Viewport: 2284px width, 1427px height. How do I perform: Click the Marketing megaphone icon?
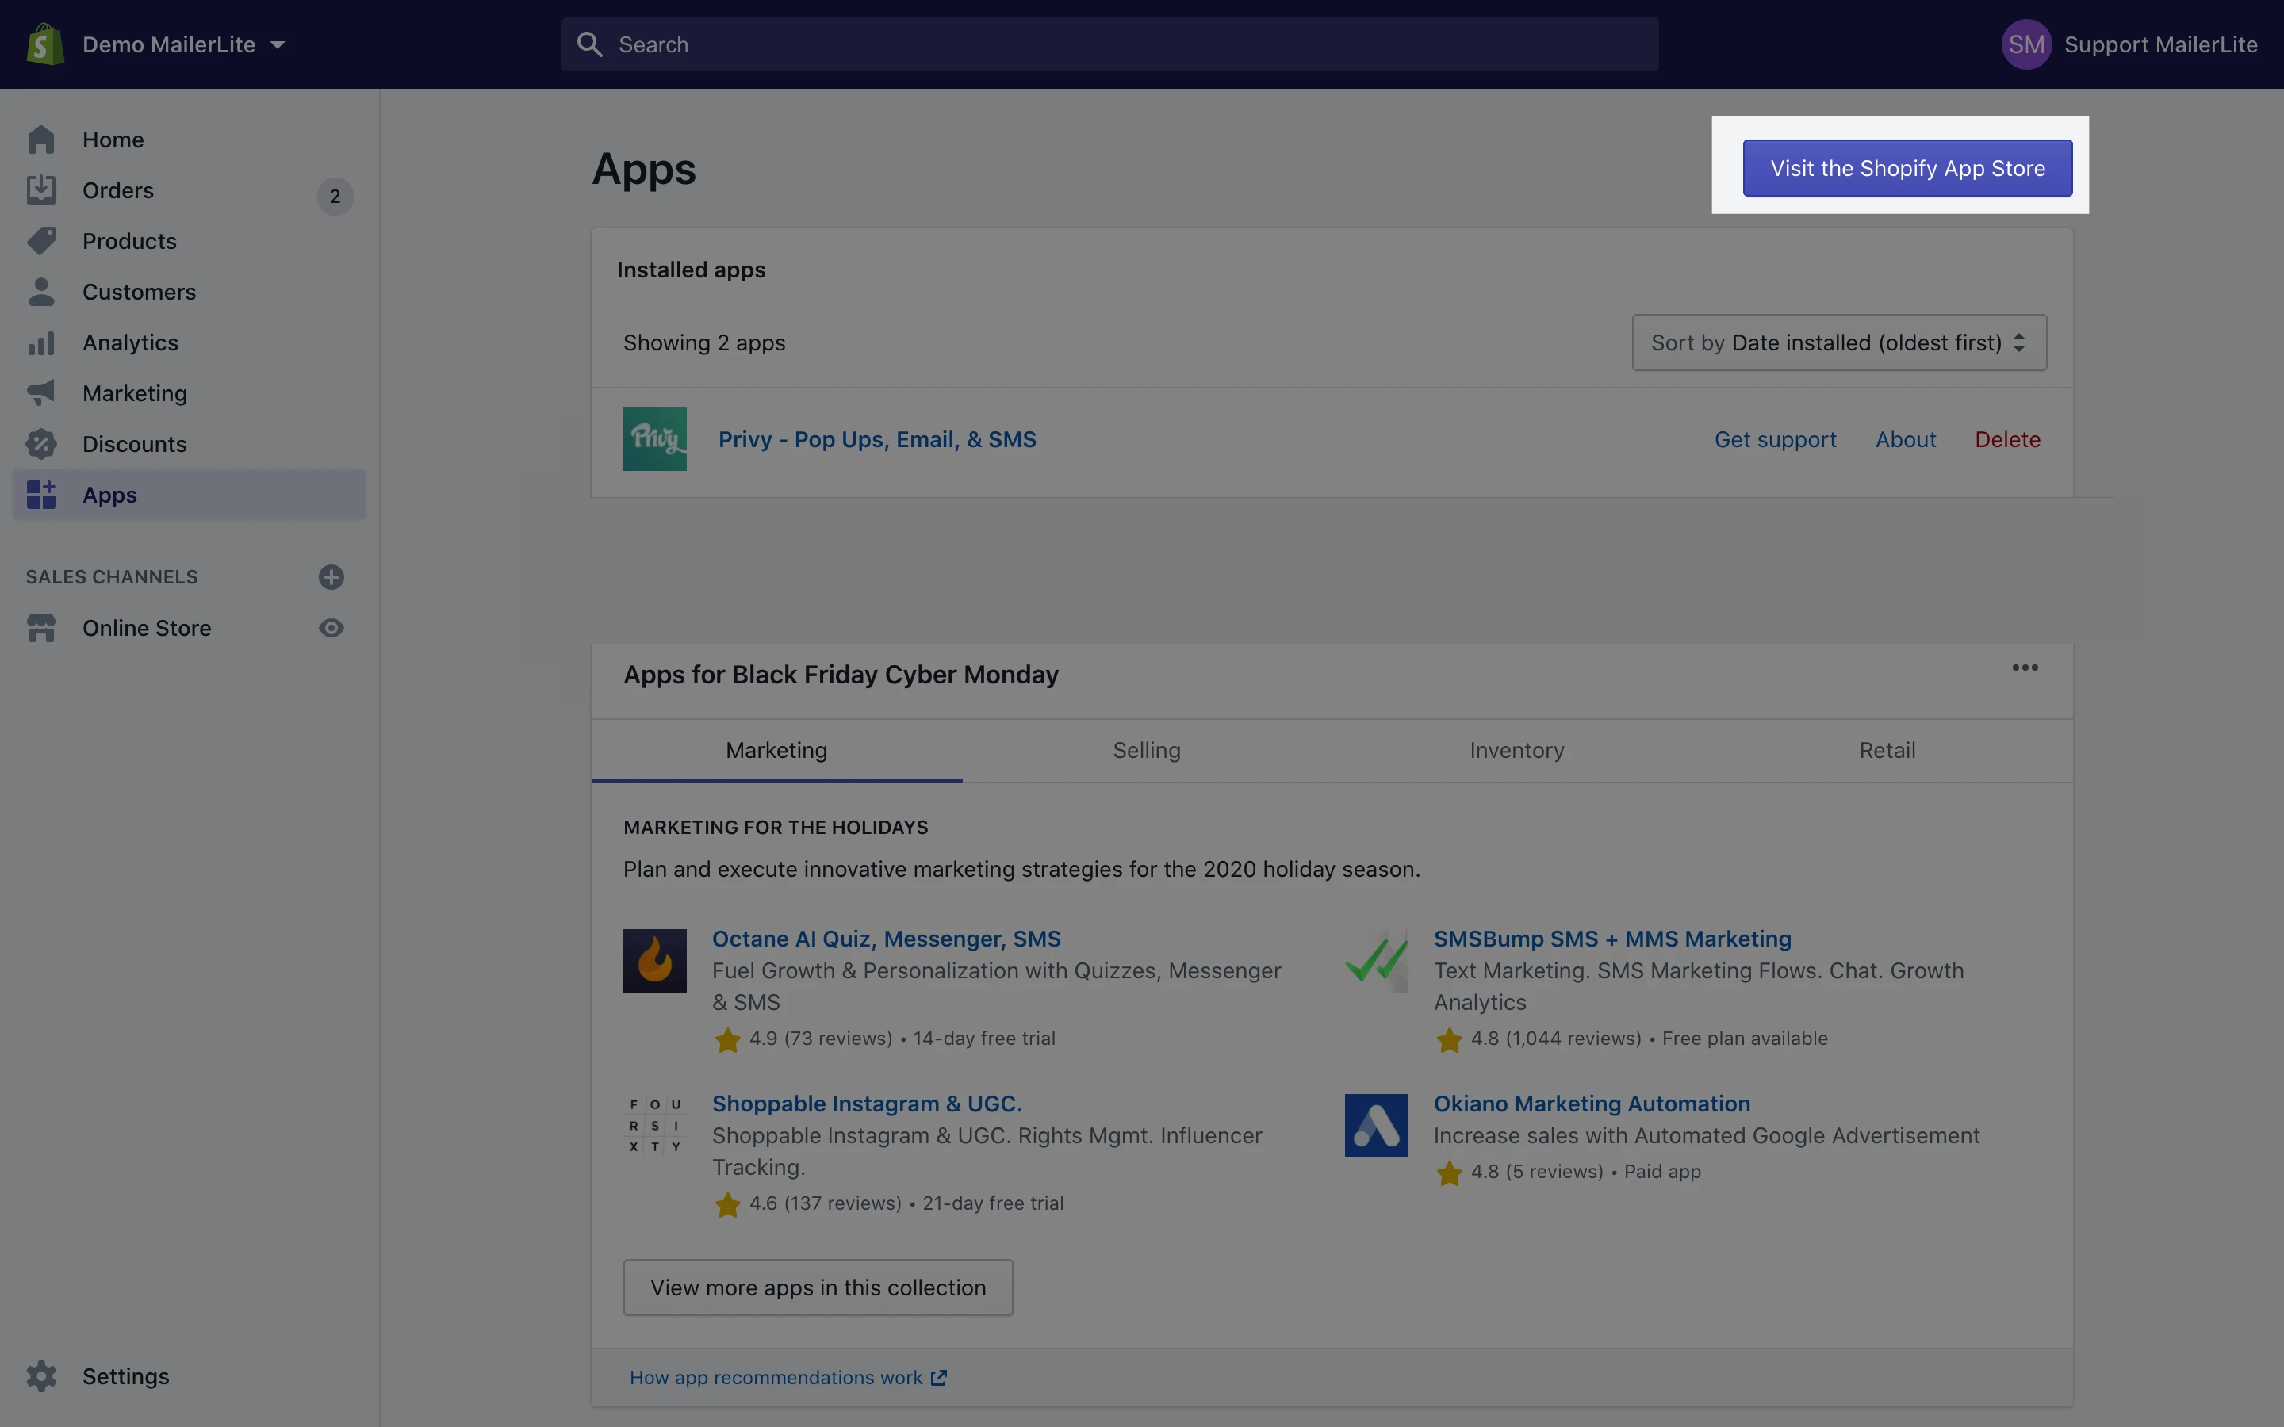pyautogui.click(x=40, y=392)
